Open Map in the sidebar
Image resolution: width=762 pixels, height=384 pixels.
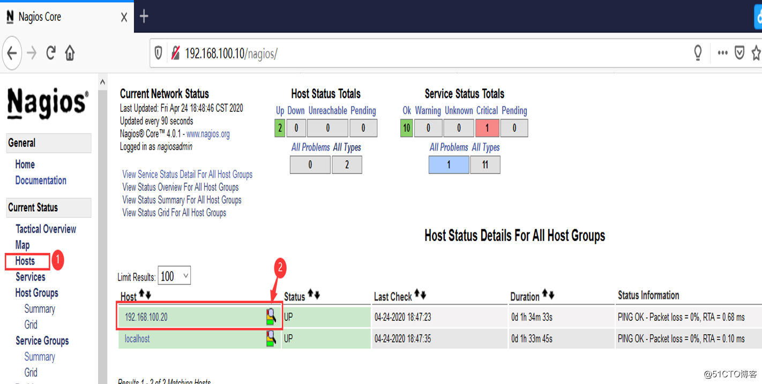[x=23, y=245]
